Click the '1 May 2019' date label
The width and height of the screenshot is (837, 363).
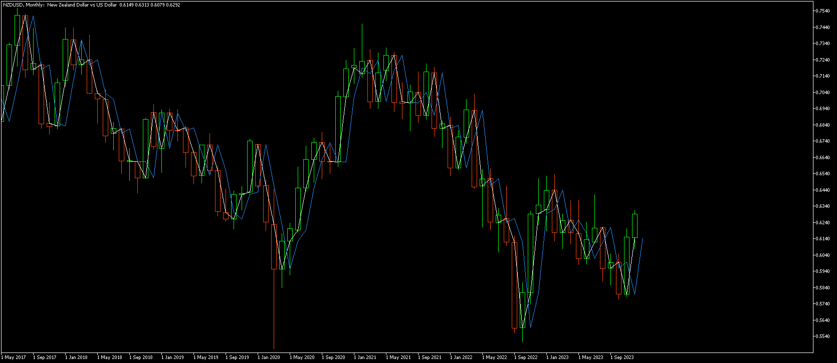coord(206,357)
